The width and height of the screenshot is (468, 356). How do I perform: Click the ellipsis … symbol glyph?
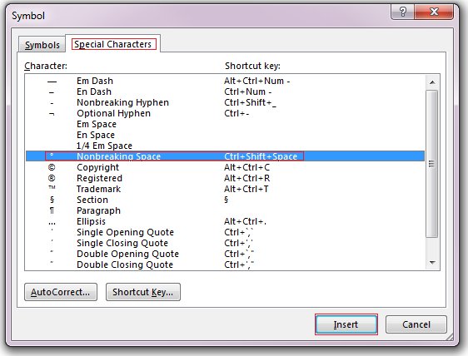(52, 223)
